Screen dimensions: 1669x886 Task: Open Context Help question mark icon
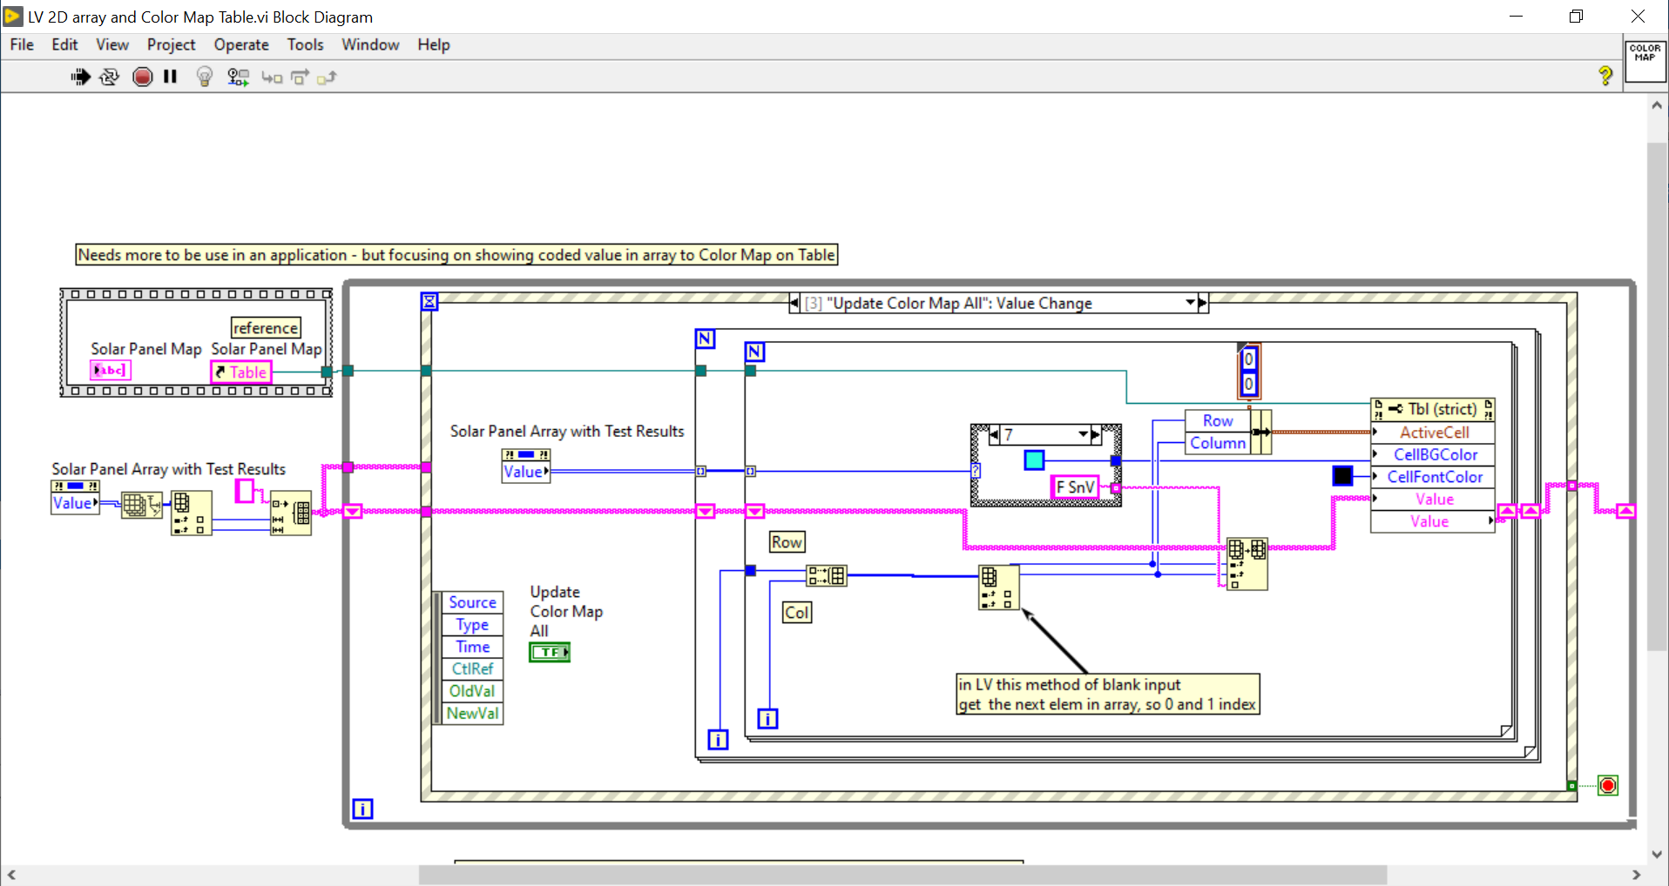point(1605,76)
